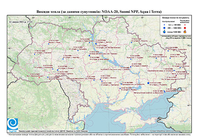The image size is (198, 140).
Task: Select the blue marker left of 33 MW label
Action: 78,51
